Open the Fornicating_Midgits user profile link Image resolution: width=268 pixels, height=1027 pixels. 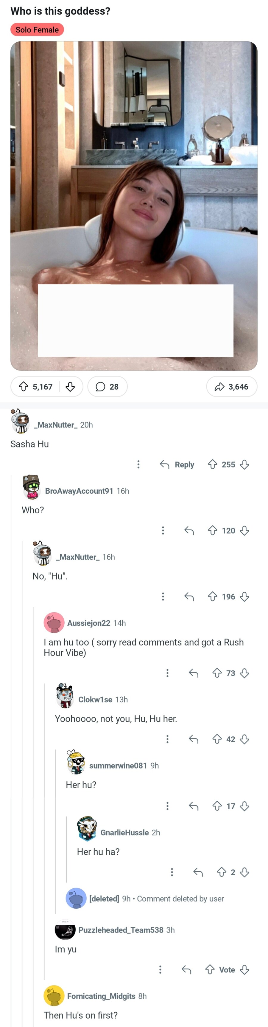tap(101, 996)
